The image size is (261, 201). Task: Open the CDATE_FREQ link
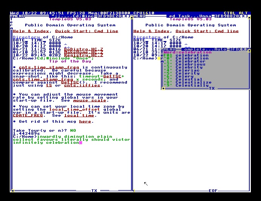click(28, 116)
